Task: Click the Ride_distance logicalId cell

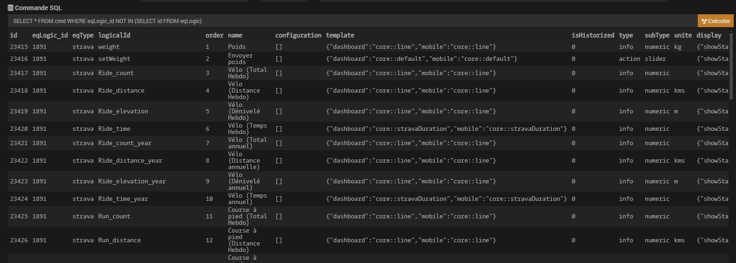Action: click(x=121, y=90)
